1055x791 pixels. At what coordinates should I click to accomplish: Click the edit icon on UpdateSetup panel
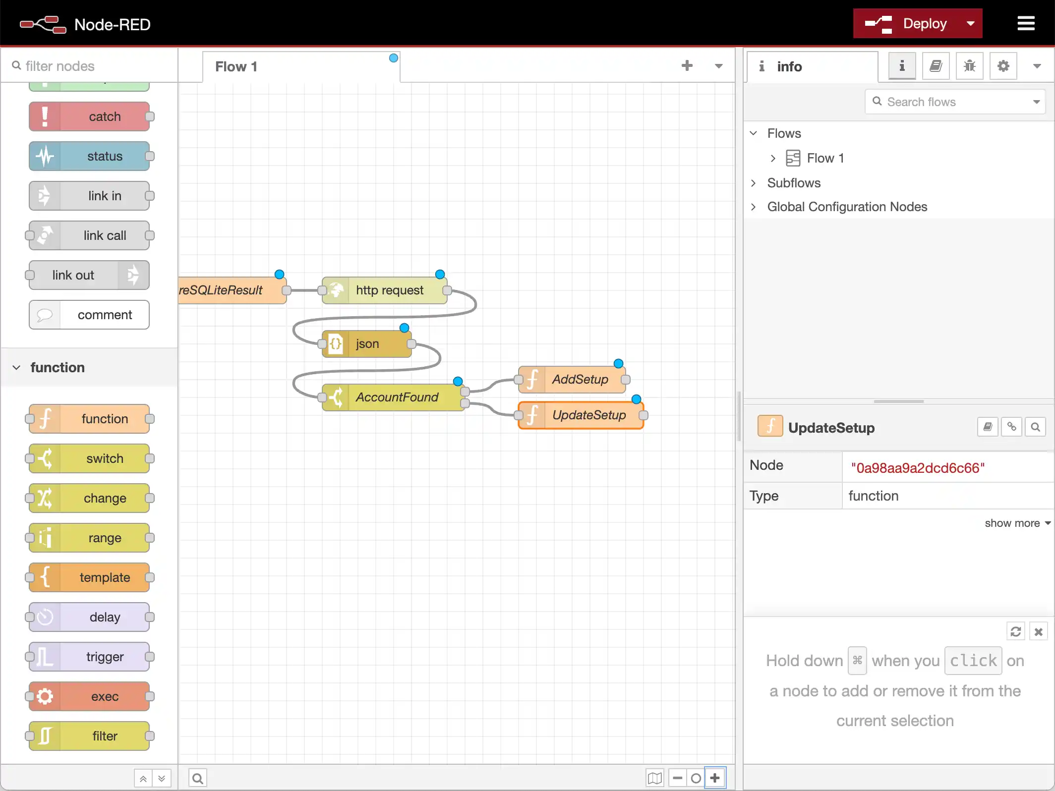tap(987, 427)
